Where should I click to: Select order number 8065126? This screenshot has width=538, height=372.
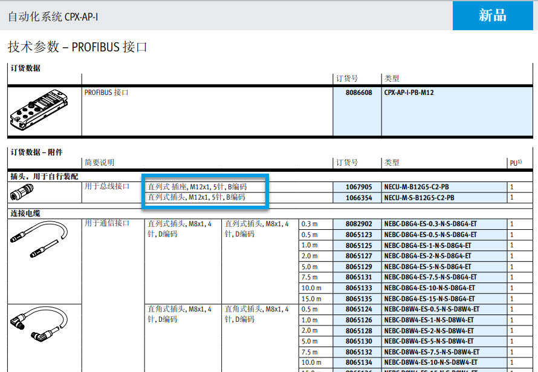click(x=358, y=320)
